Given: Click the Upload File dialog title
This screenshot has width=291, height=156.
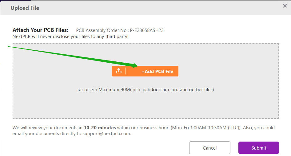Looking at the screenshot, I should [25, 8].
